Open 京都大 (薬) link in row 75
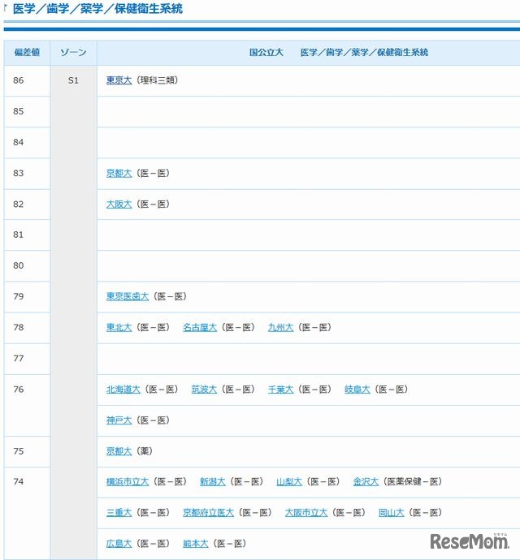The image size is (520, 560). (x=119, y=451)
